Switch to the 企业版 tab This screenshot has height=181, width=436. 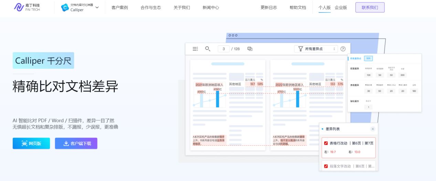click(341, 8)
